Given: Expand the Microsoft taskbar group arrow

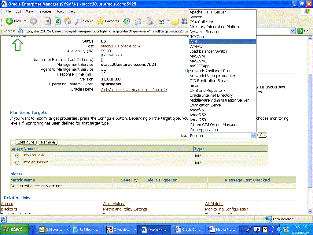Looking at the screenshot, I should coord(67,229).
